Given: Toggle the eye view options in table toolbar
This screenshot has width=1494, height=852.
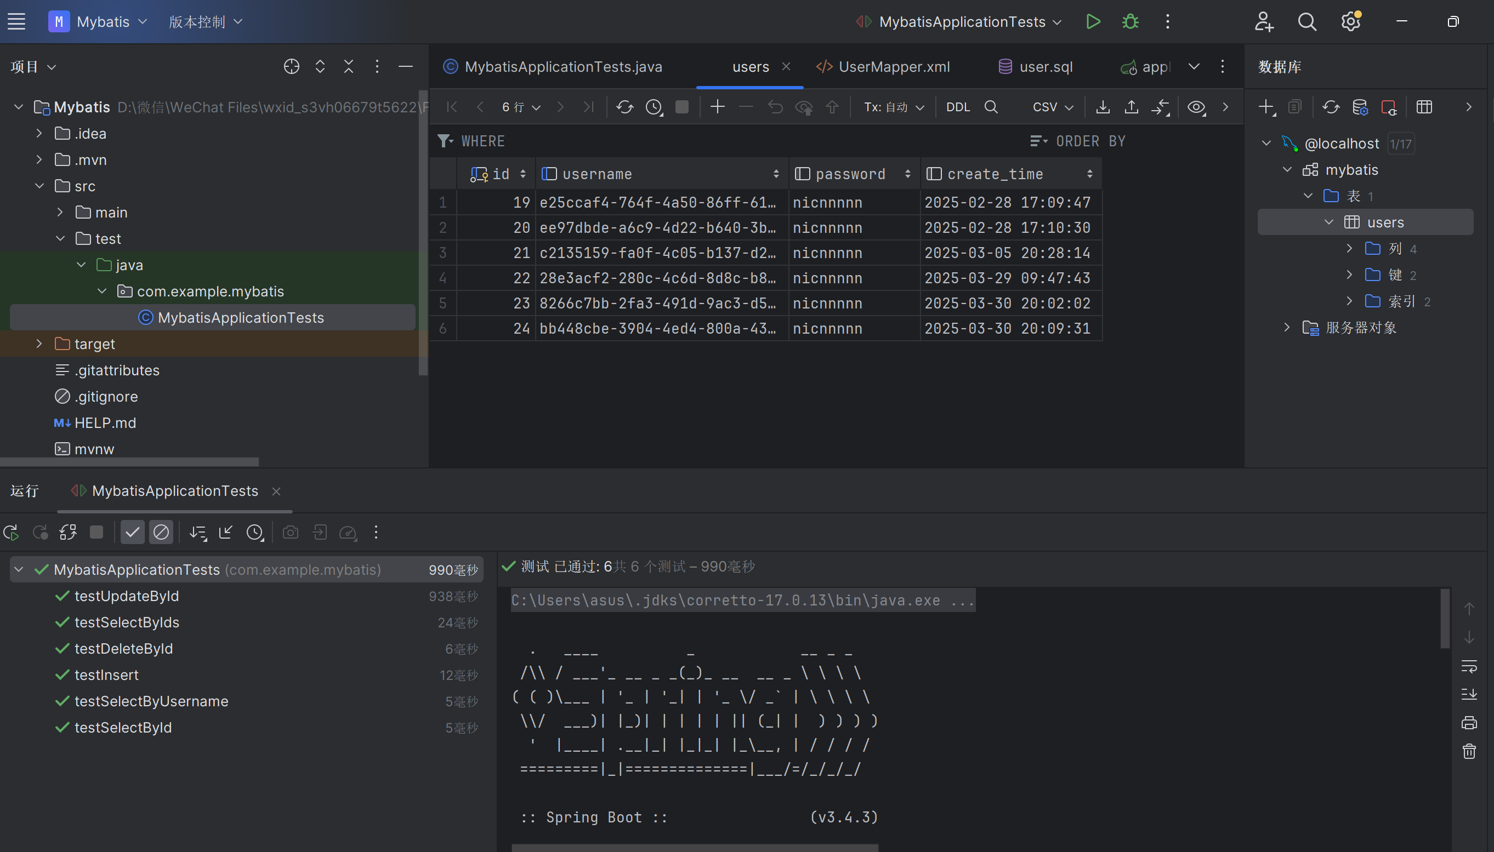Looking at the screenshot, I should tap(1196, 107).
